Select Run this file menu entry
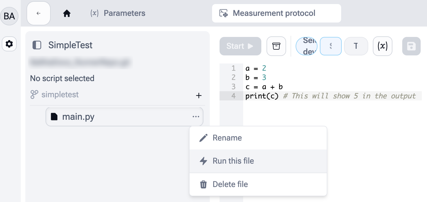427x202 pixels. (233, 161)
